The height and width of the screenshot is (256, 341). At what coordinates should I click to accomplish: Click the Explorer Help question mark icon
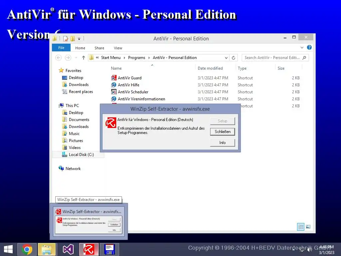[309, 47]
